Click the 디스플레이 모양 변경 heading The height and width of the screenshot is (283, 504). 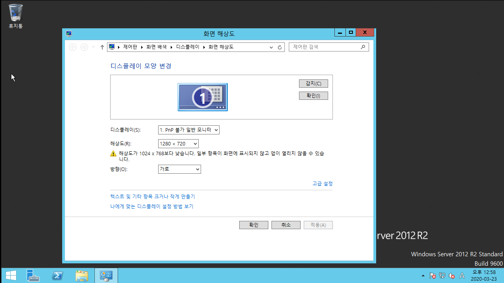141,66
